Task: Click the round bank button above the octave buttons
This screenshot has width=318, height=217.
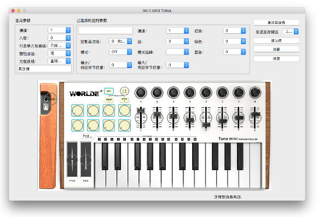Action: coord(124,91)
